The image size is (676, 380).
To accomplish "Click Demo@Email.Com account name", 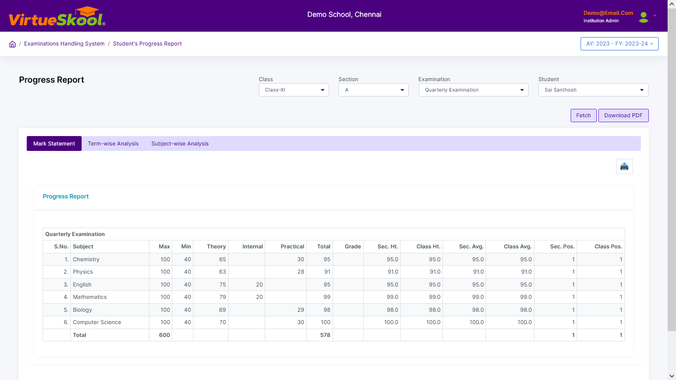I will coord(608,13).
